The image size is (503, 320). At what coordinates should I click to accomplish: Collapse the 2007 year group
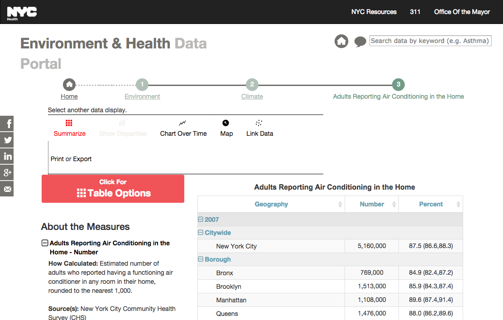click(x=201, y=220)
